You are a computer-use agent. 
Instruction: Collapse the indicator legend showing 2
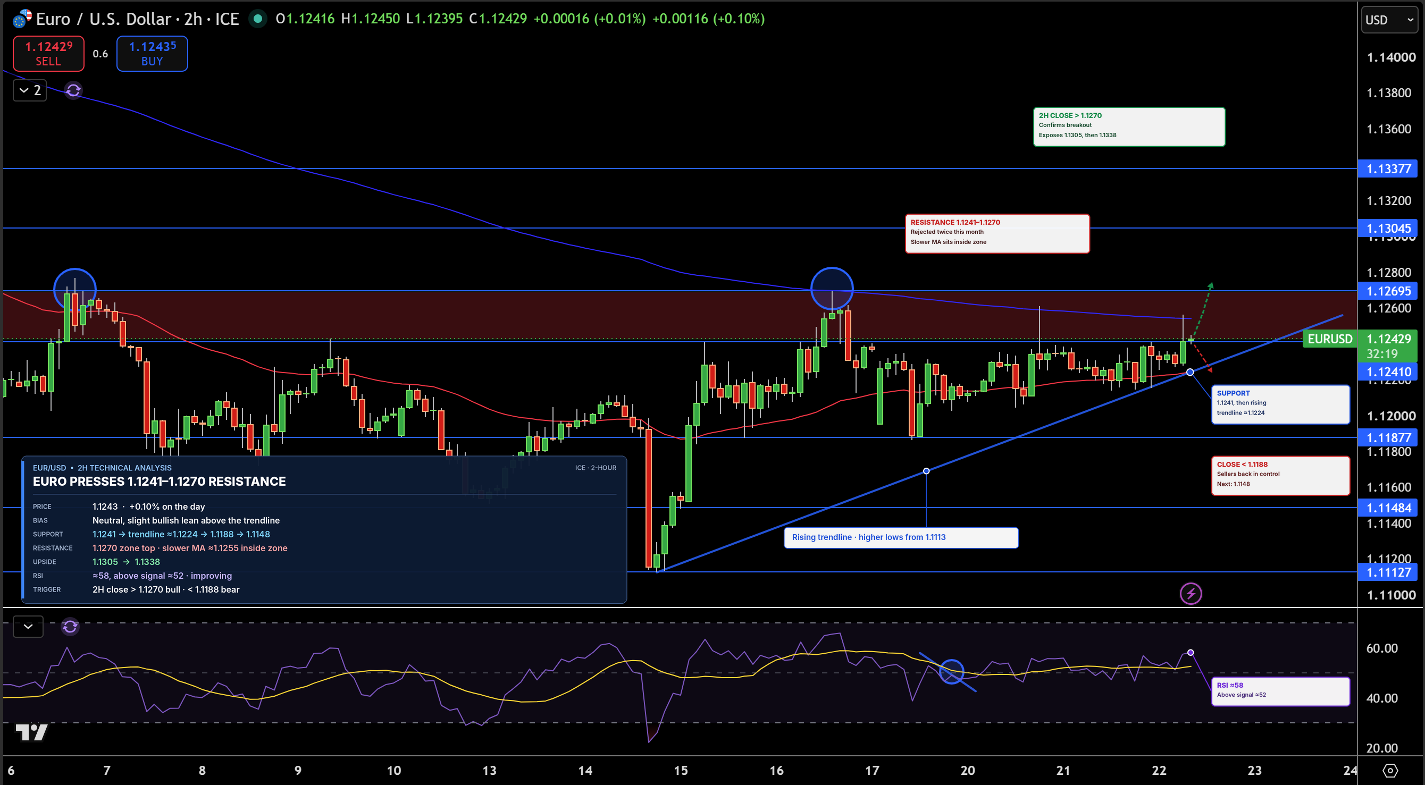tap(30, 90)
